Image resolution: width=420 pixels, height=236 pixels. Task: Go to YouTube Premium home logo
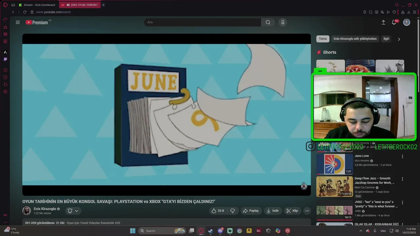click(37, 22)
